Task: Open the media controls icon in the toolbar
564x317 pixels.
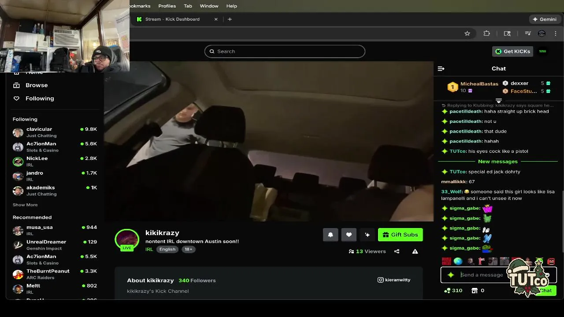Action: (x=528, y=33)
